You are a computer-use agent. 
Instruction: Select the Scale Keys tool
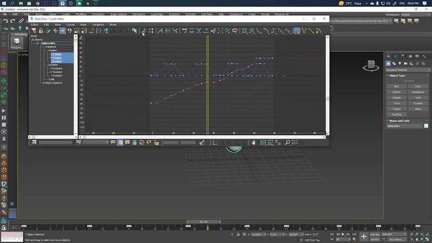click(77, 30)
